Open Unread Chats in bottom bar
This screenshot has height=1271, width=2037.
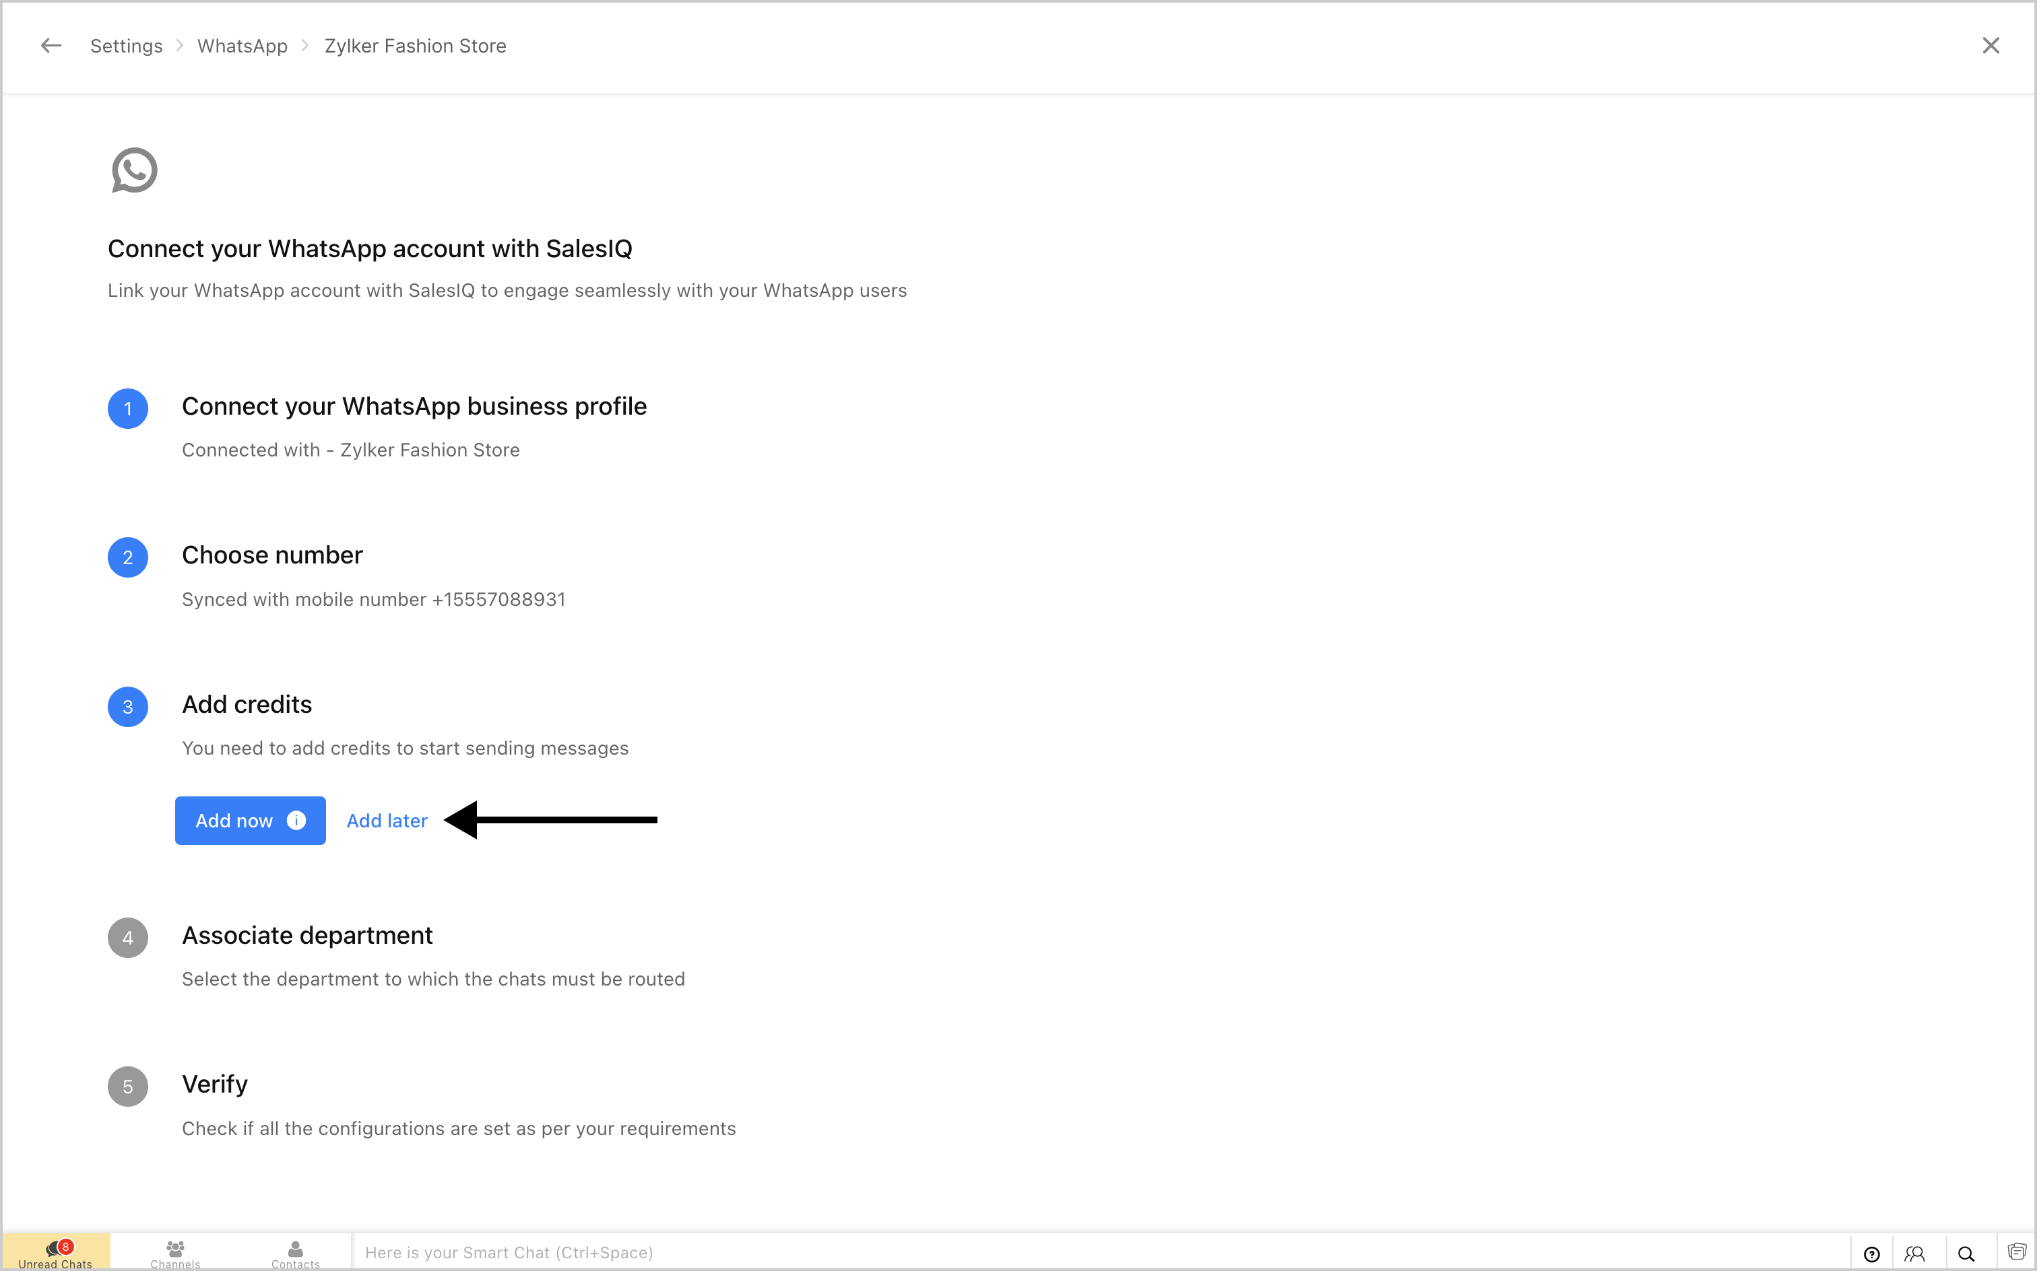coord(55,1253)
